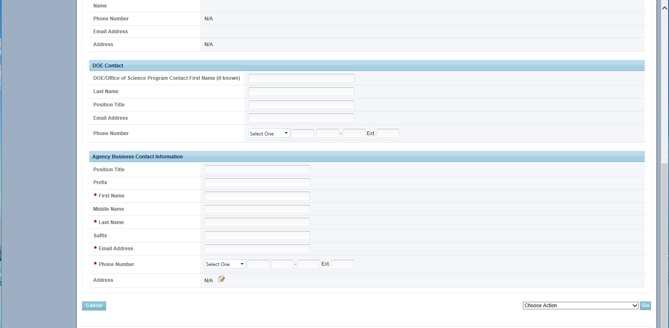
Task: Click Agency Business Contact phone area code field
Action: (259, 264)
